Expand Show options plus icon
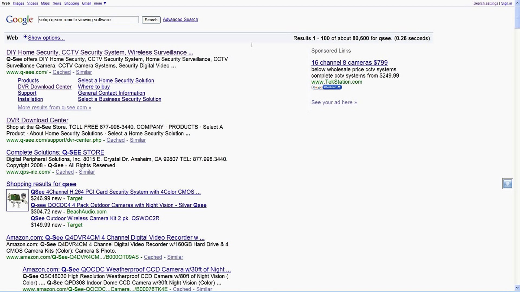Image resolution: width=520 pixels, height=292 pixels. (x=25, y=37)
